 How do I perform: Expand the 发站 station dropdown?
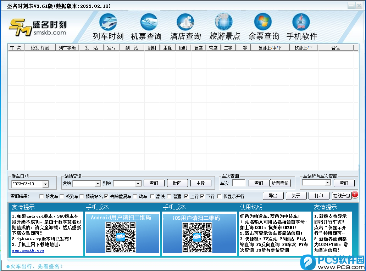point(98,184)
